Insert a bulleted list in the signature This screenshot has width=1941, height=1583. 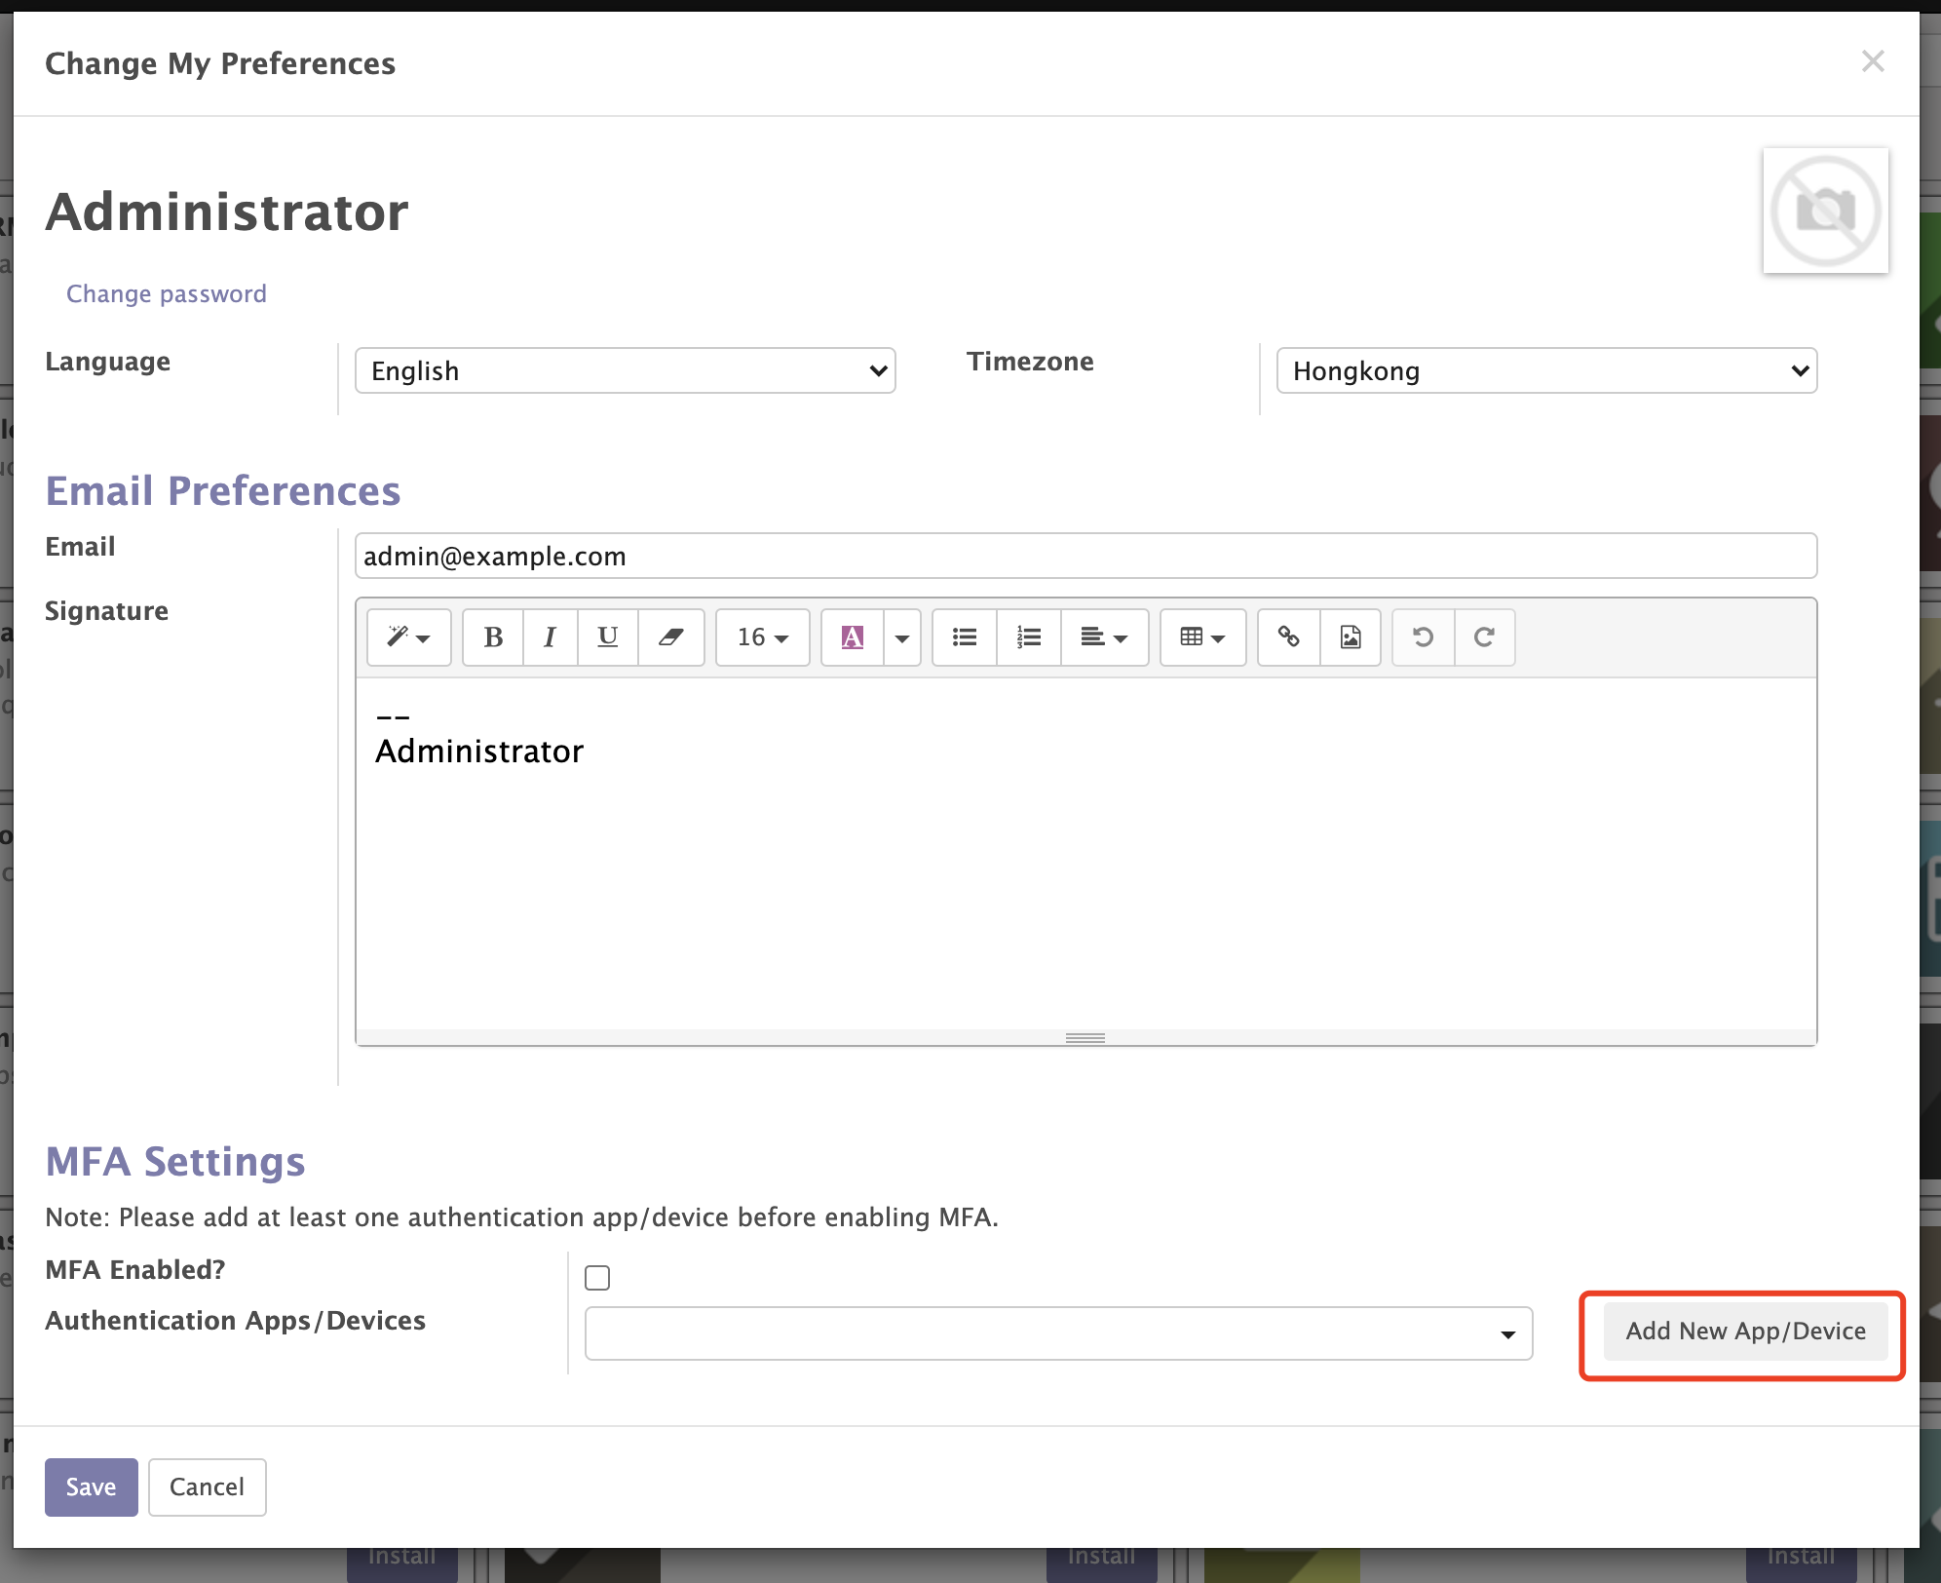click(964, 637)
